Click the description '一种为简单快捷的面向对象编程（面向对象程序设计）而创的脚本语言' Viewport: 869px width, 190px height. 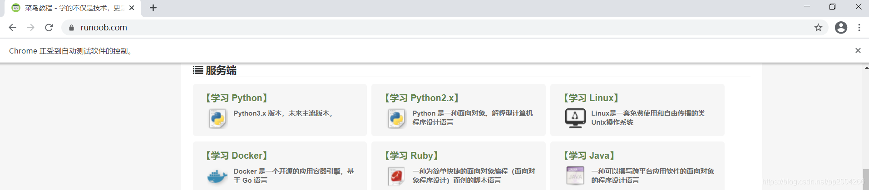474,176
